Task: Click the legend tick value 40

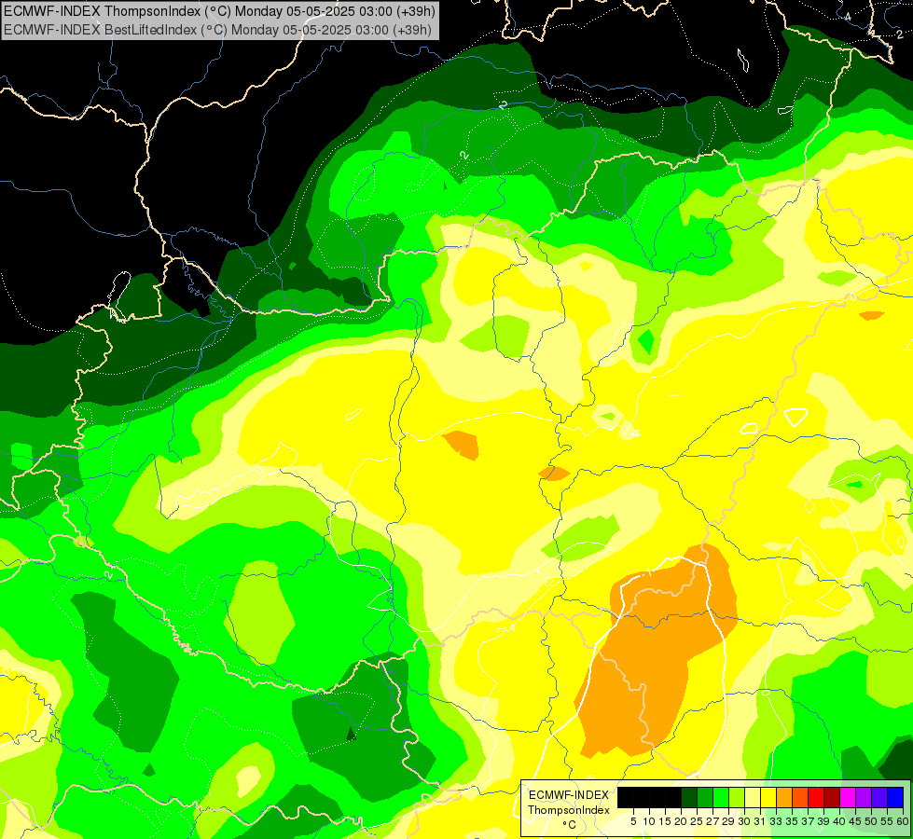Action: 839,821
